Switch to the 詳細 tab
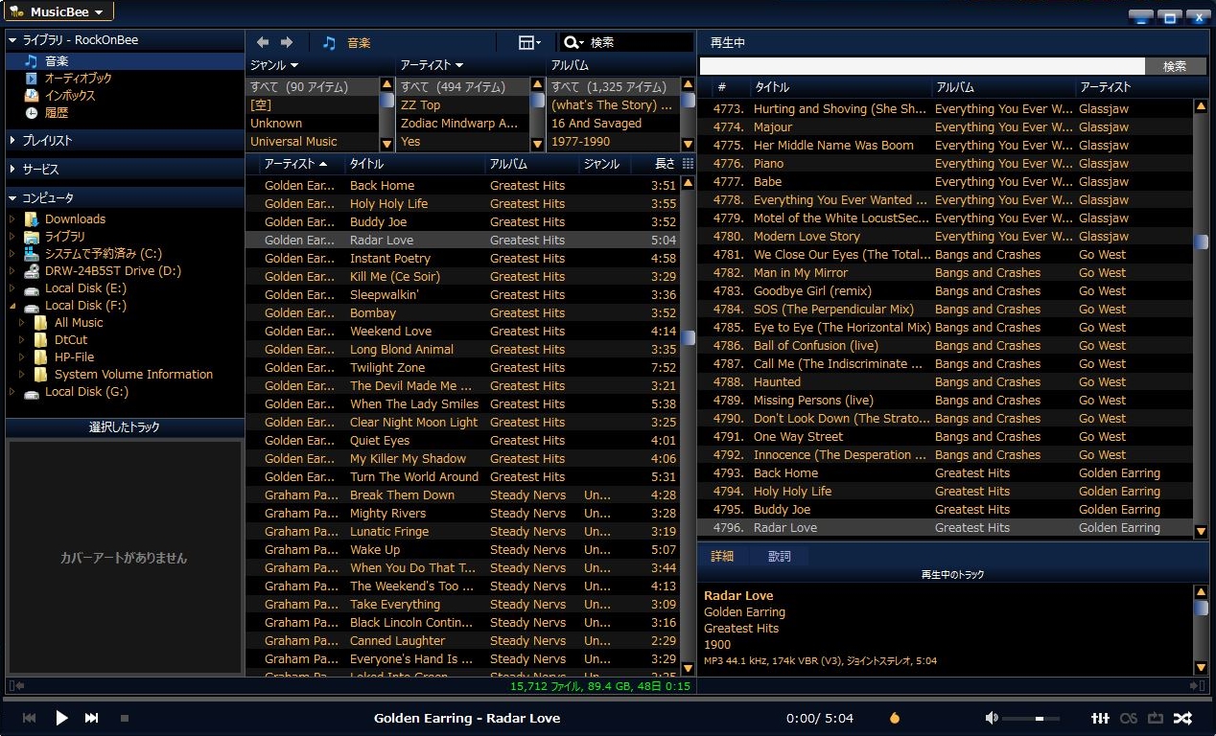Image resolution: width=1216 pixels, height=736 pixels. pos(722,556)
